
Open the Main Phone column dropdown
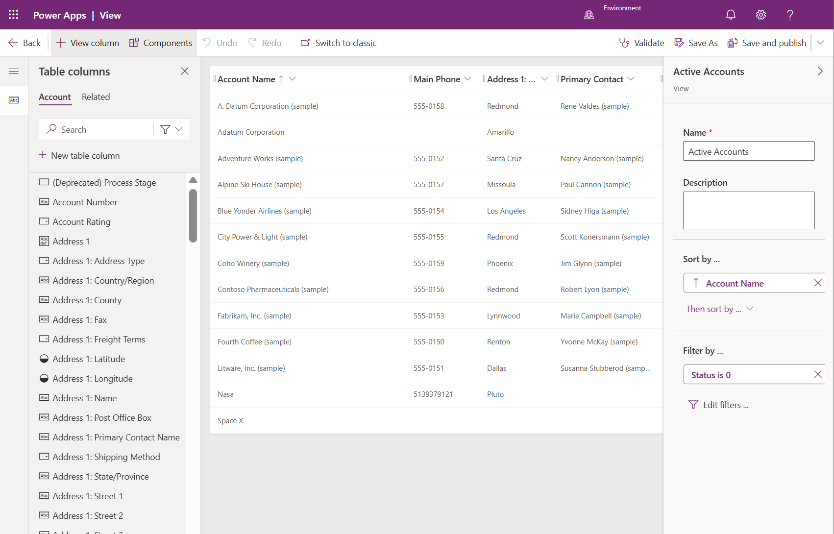point(467,79)
